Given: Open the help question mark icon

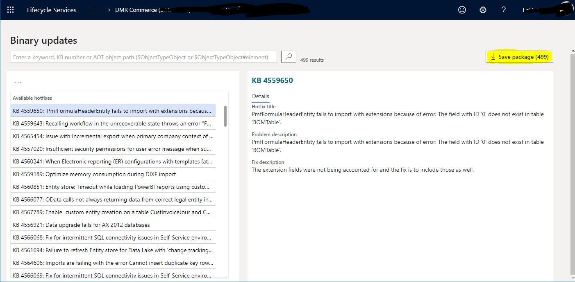Looking at the screenshot, I should 504,10.
